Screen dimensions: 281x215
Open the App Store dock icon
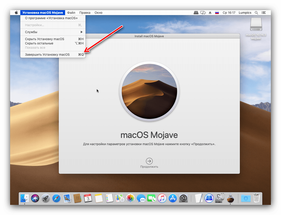pyautogui.click(x=172, y=198)
